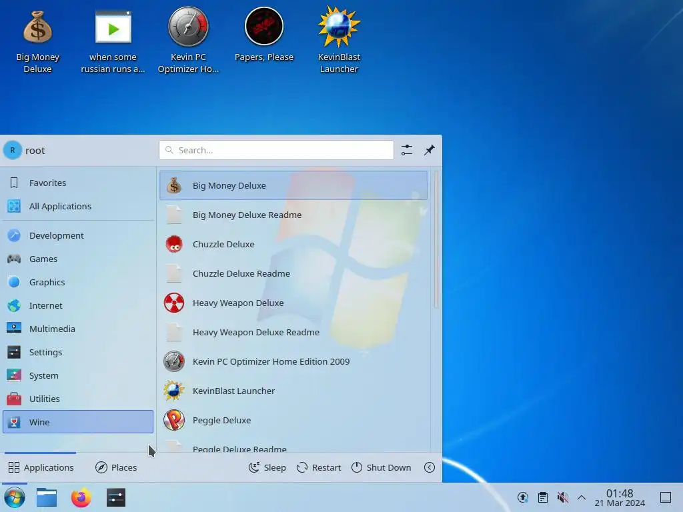
Task: Click the show desktop button
Action: (x=666, y=497)
